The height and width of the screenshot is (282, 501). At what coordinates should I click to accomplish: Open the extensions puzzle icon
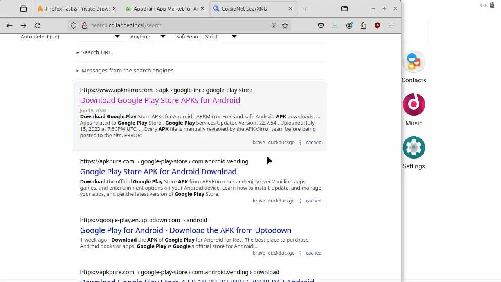click(x=363, y=25)
